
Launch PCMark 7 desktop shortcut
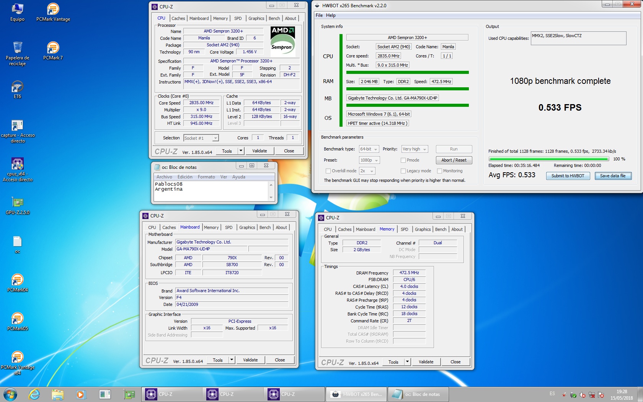53,51
